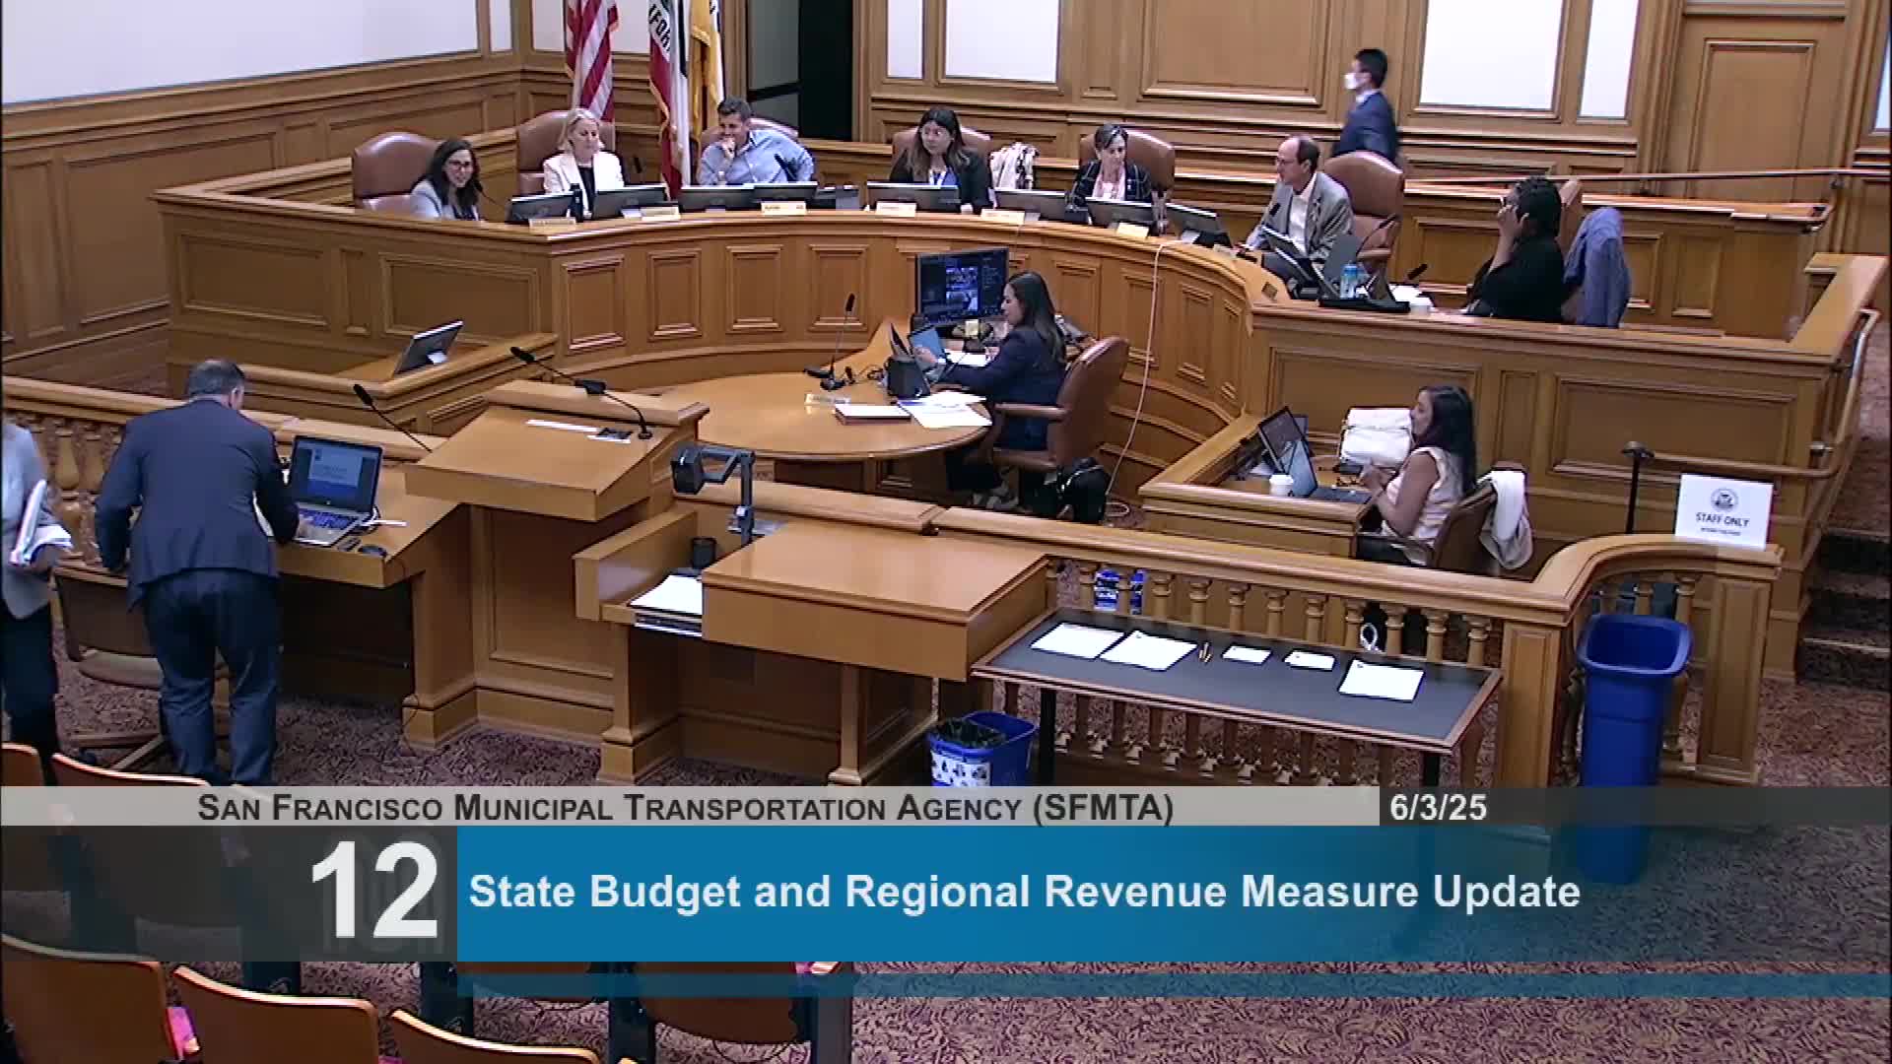This screenshot has width=1892, height=1064.
Task: Click the STAFF ONLY sign
Action: coord(1723,508)
